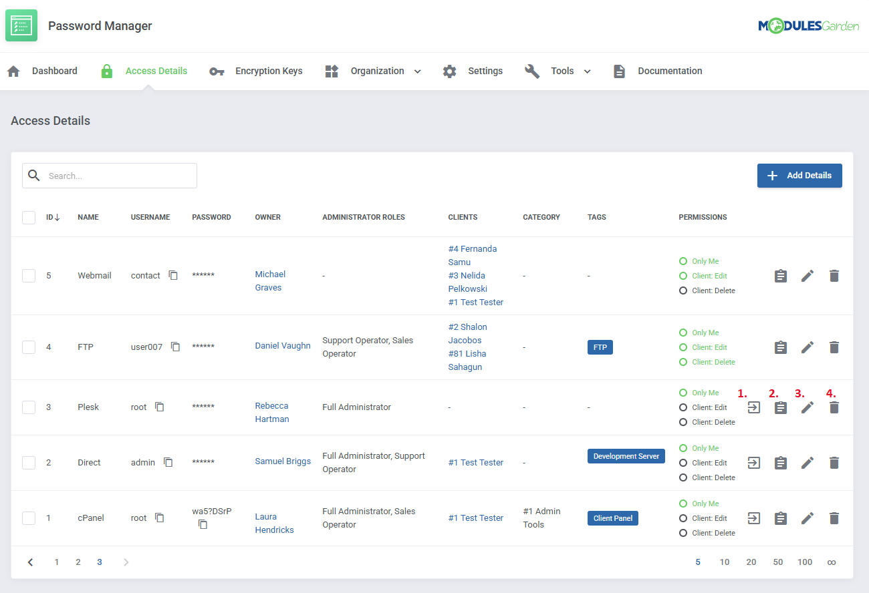The width and height of the screenshot is (869, 593).
Task: Copy the root username in Plesk row
Action: tap(160, 407)
